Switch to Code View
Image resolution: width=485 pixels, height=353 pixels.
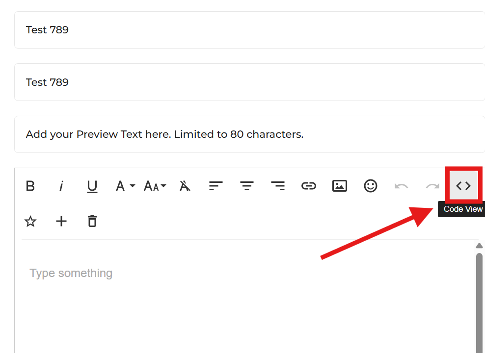(463, 186)
